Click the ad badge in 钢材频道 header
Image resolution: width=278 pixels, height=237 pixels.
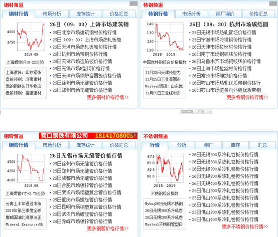point(133,4)
